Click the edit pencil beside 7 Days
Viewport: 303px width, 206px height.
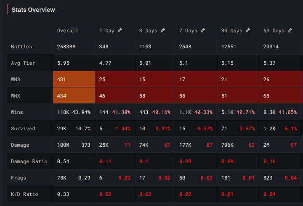click(203, 30)
